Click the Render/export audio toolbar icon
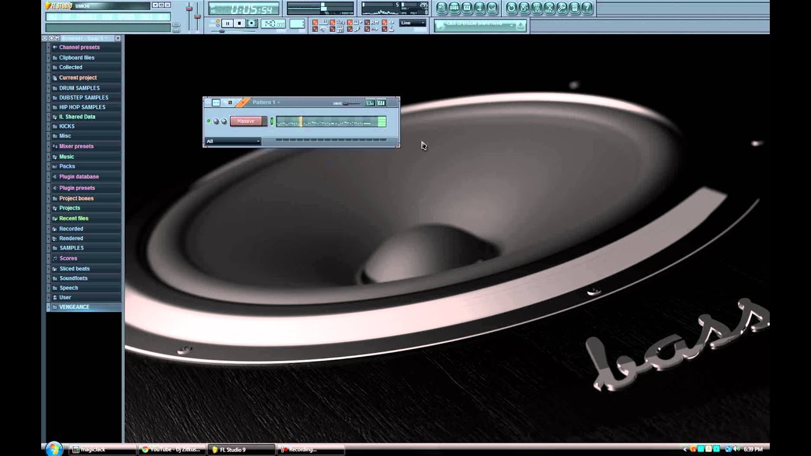This screenshot has height=456, width=811. [x=537, y=8]
